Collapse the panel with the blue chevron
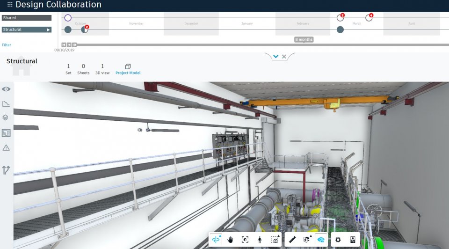 [x=276, y=57]
